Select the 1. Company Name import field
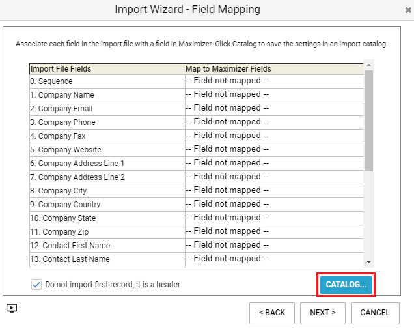The height and width of the screenshot is (329, 414). (x=107, y=95)
